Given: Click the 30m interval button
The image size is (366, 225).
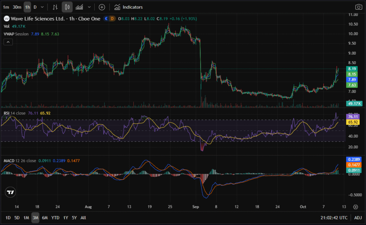Looking at the screenshot, I should [16, 7].
